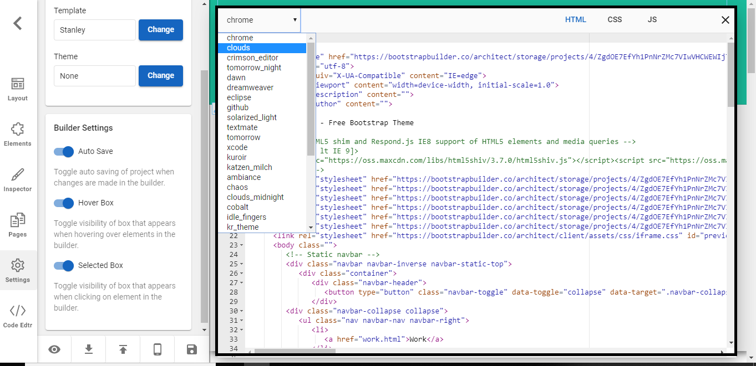Switch to the CSS tab
The image size is (756, 366).
pos(615,19)
